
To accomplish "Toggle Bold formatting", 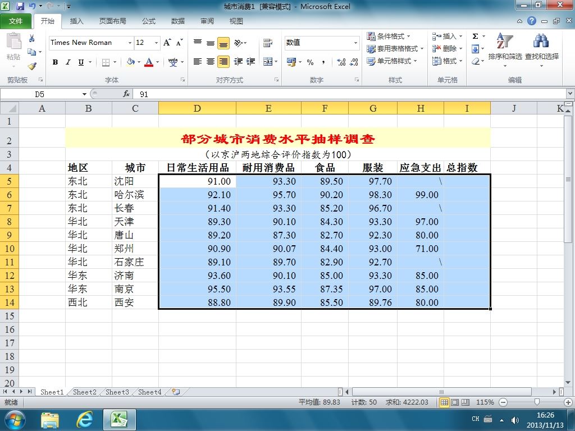I will click(x=55, y=62).
